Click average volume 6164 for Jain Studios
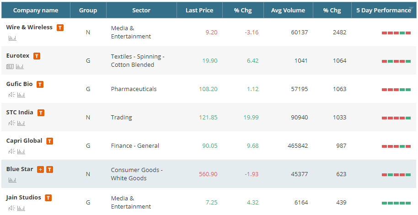Viewport: 418px width, 215px height. (301, 203)
